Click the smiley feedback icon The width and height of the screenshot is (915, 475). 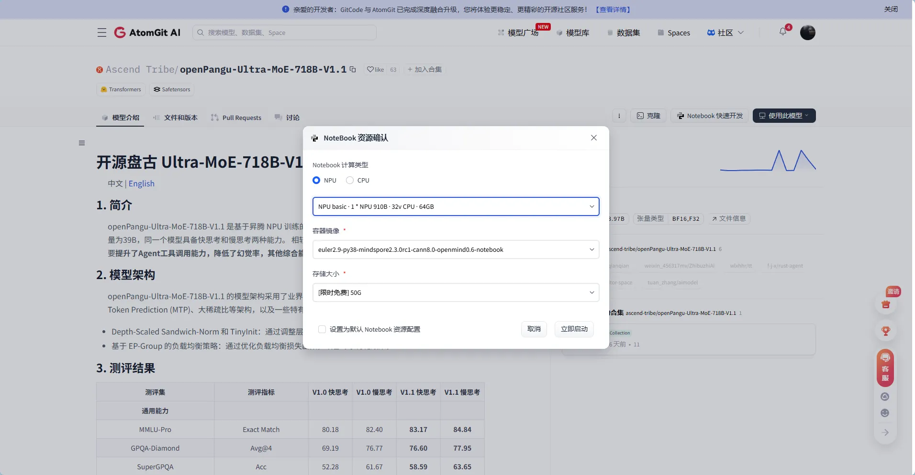pos(885,413)
